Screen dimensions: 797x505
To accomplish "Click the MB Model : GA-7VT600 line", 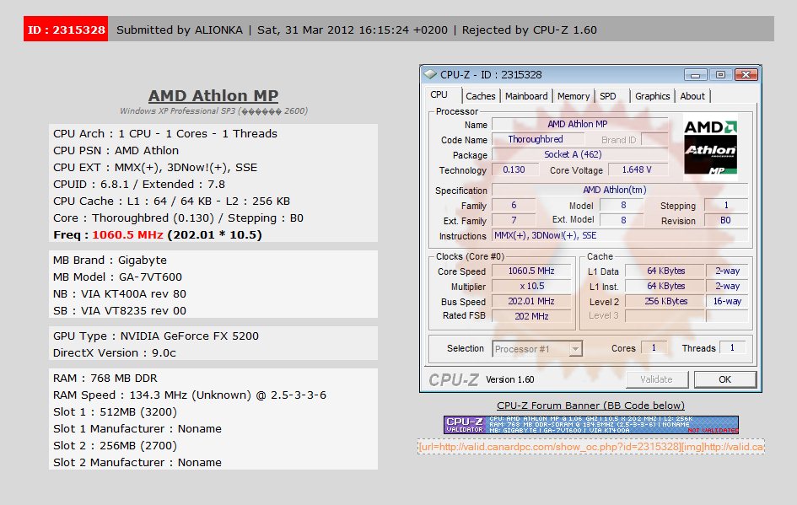I will tap(117, 277).
